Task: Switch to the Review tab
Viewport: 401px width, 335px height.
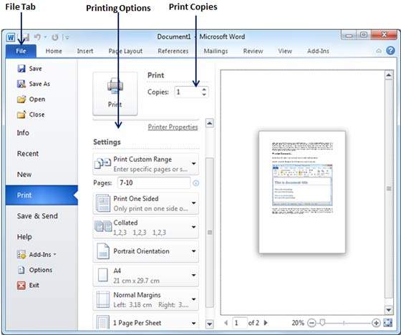Action: click(253, 51)
